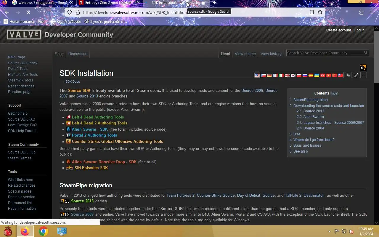
Task: Open Reader view icon in address bar
Action: (312, 12)
